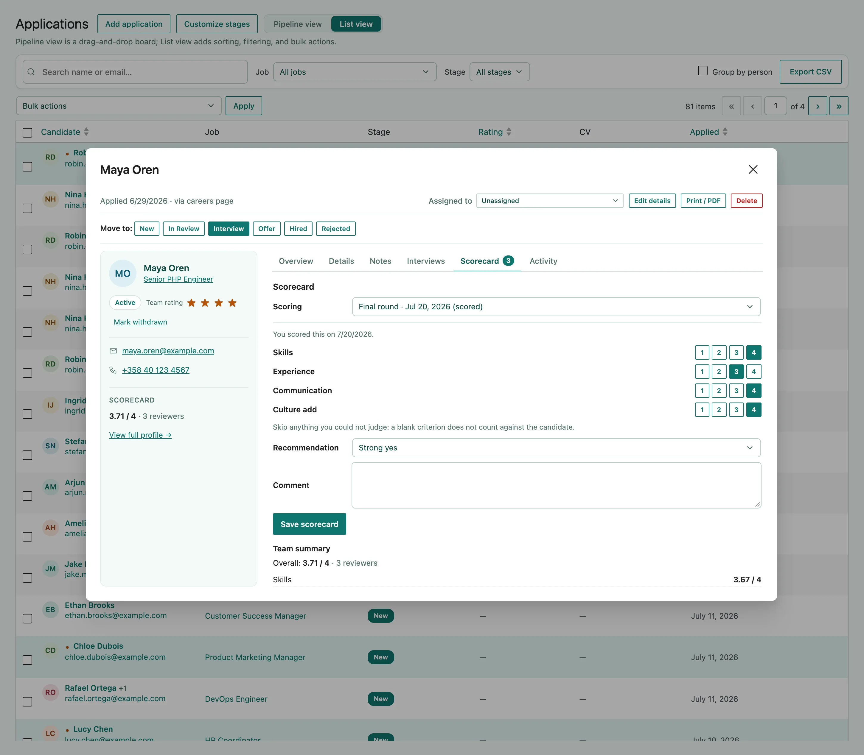Sort by Rating column arrows
864x755 pixels.
tap(509, 132)
